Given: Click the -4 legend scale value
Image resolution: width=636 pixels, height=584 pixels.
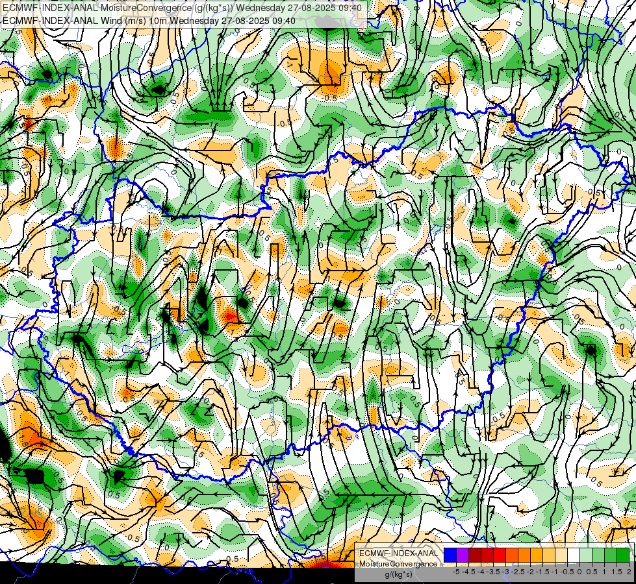Looking at the screenshot, I should pyautogui.click(x=481, y=572).
